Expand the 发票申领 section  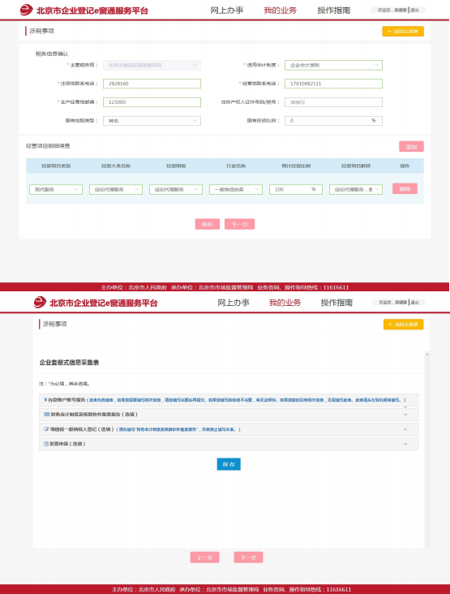(229, 444)
